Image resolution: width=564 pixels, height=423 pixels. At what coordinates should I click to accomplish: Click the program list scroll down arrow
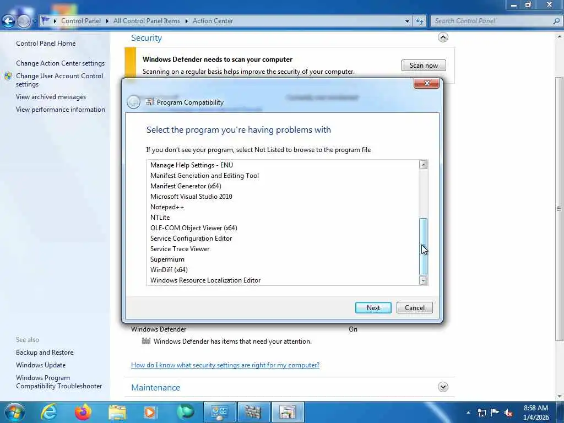pos(424,280)
